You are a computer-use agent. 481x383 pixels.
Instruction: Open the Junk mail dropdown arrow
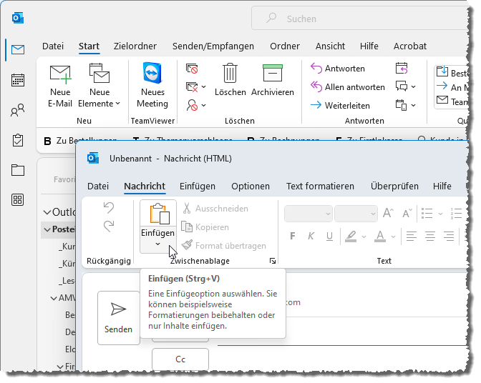click(204, 106)
